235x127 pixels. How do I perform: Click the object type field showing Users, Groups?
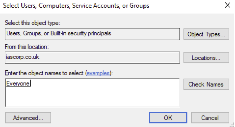92,34
